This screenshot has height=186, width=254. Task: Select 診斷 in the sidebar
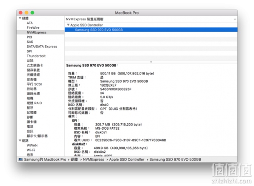(30, 117)
